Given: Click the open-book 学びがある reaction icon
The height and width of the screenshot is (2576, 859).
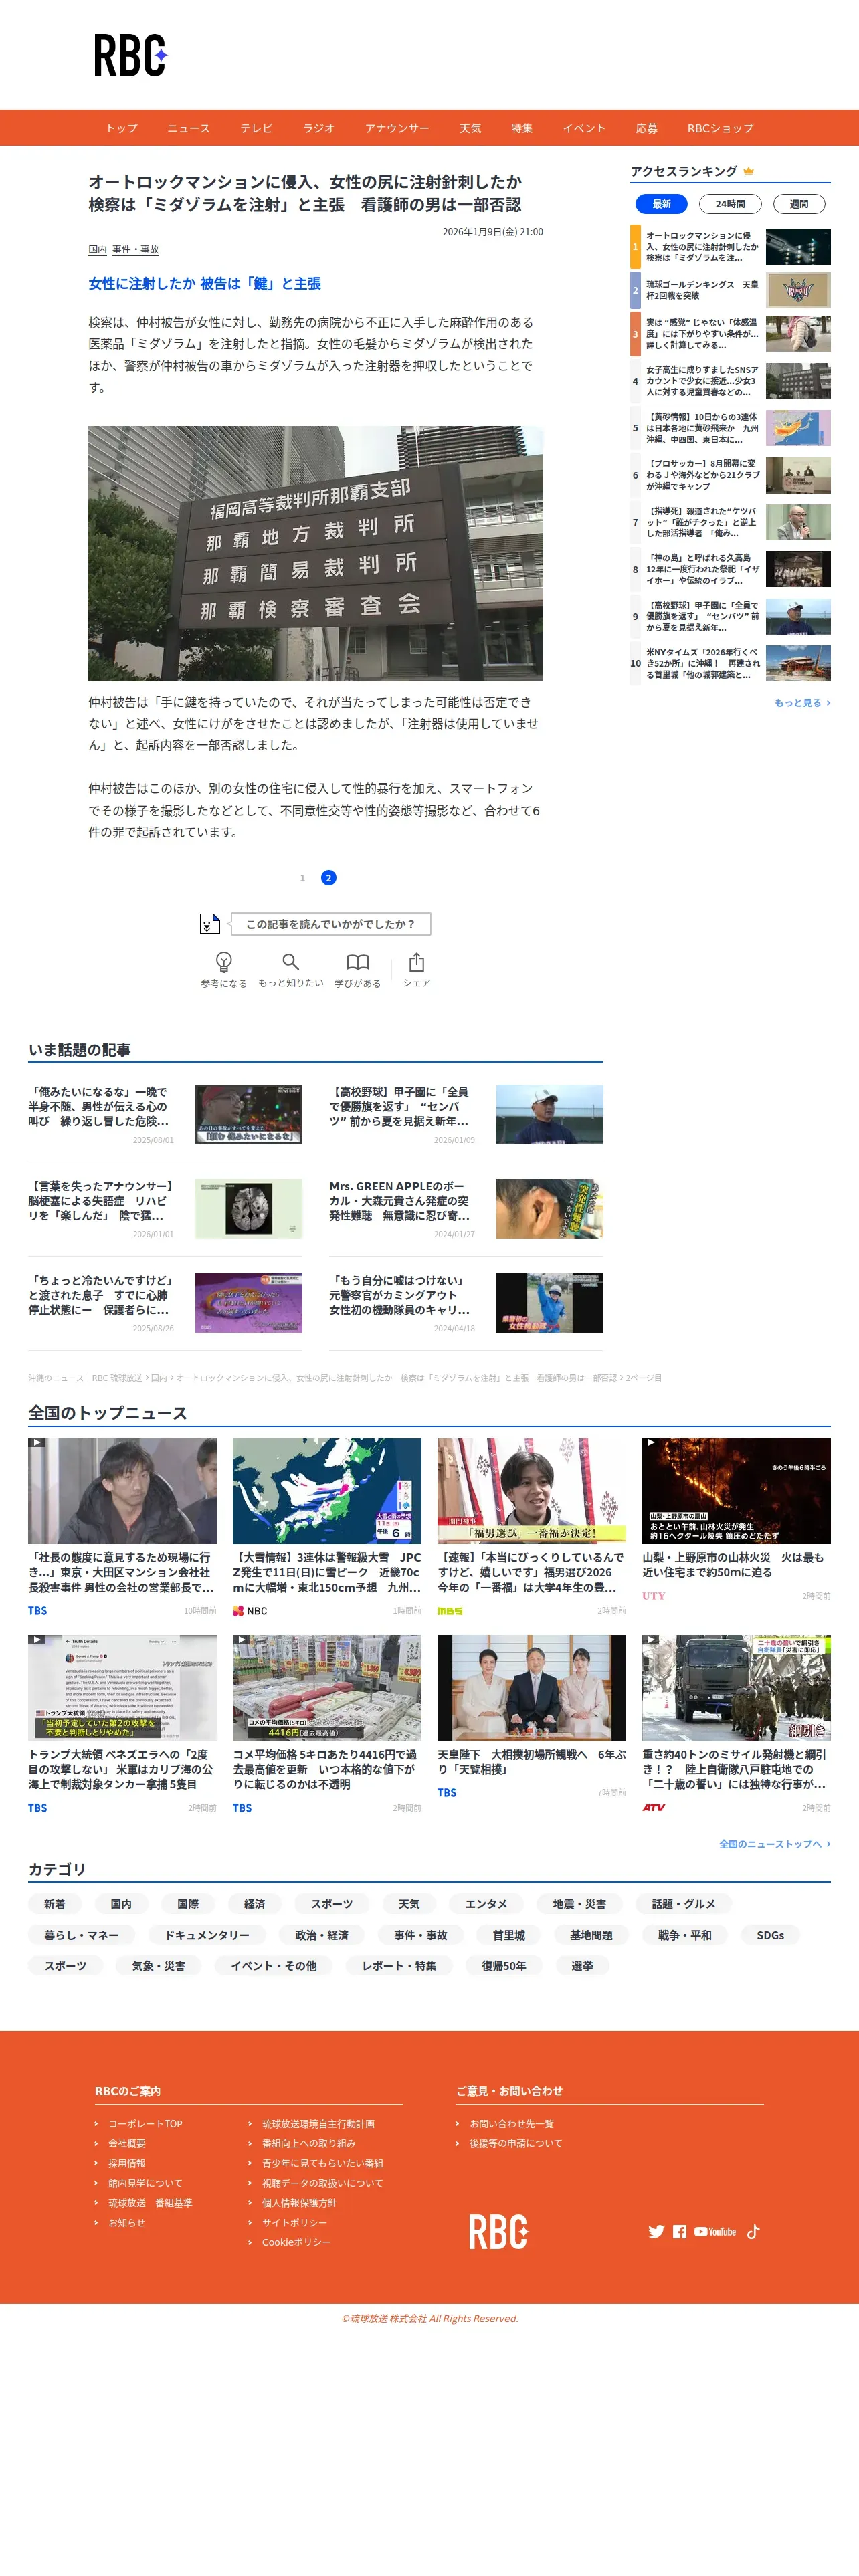Looking at the screenshot, I should tap(357, 962).
